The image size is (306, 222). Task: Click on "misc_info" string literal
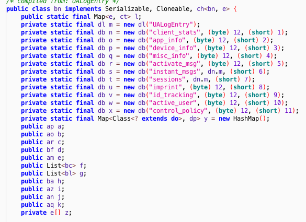169,56
